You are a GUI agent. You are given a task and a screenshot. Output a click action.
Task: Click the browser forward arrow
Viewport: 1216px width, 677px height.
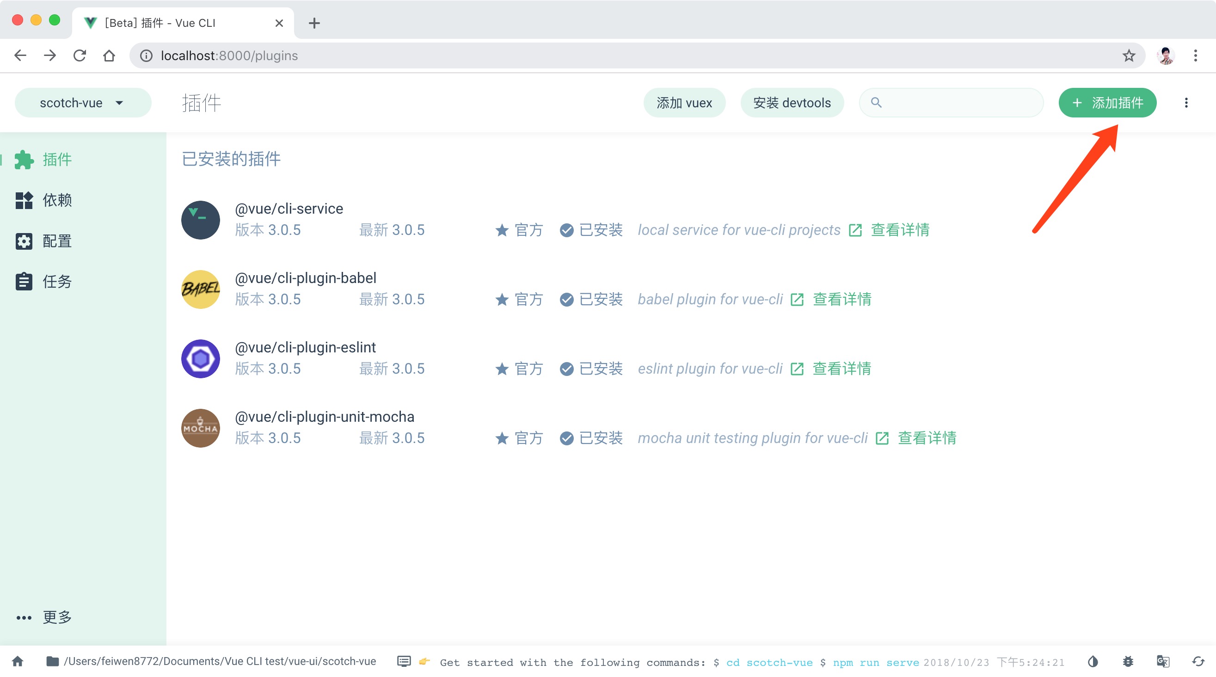coord(49,55)
